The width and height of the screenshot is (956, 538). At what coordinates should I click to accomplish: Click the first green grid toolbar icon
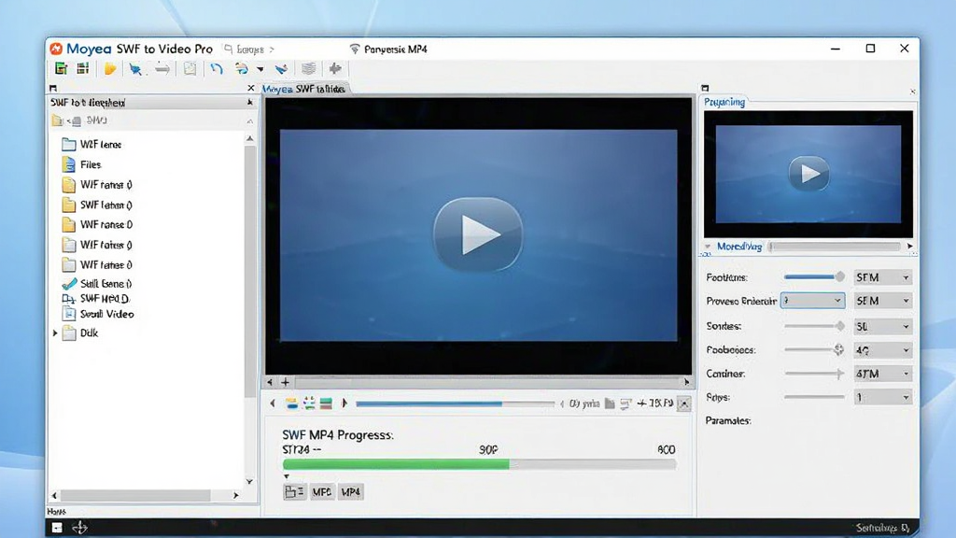click(x=61, y=68)
